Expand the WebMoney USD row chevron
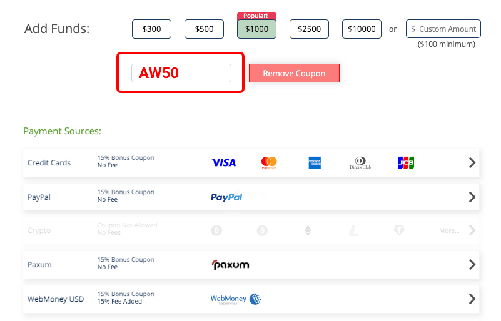 472,299
